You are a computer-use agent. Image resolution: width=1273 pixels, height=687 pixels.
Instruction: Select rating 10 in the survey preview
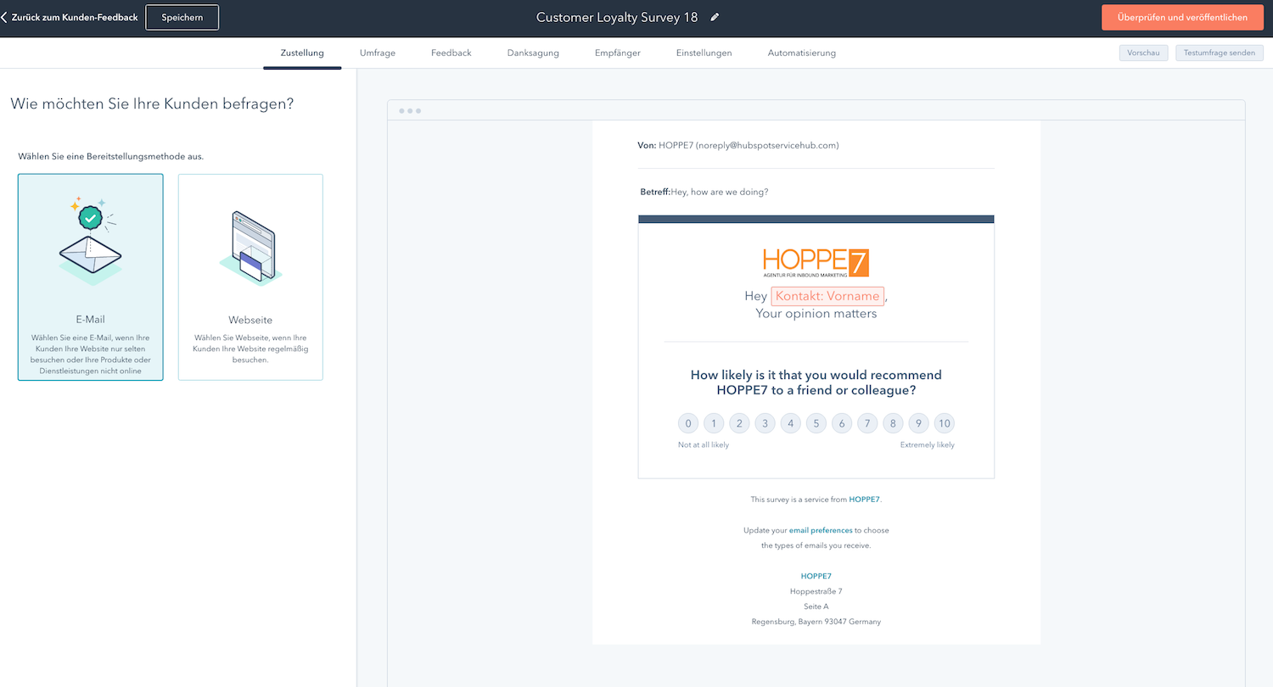click(x=945, y=423)
